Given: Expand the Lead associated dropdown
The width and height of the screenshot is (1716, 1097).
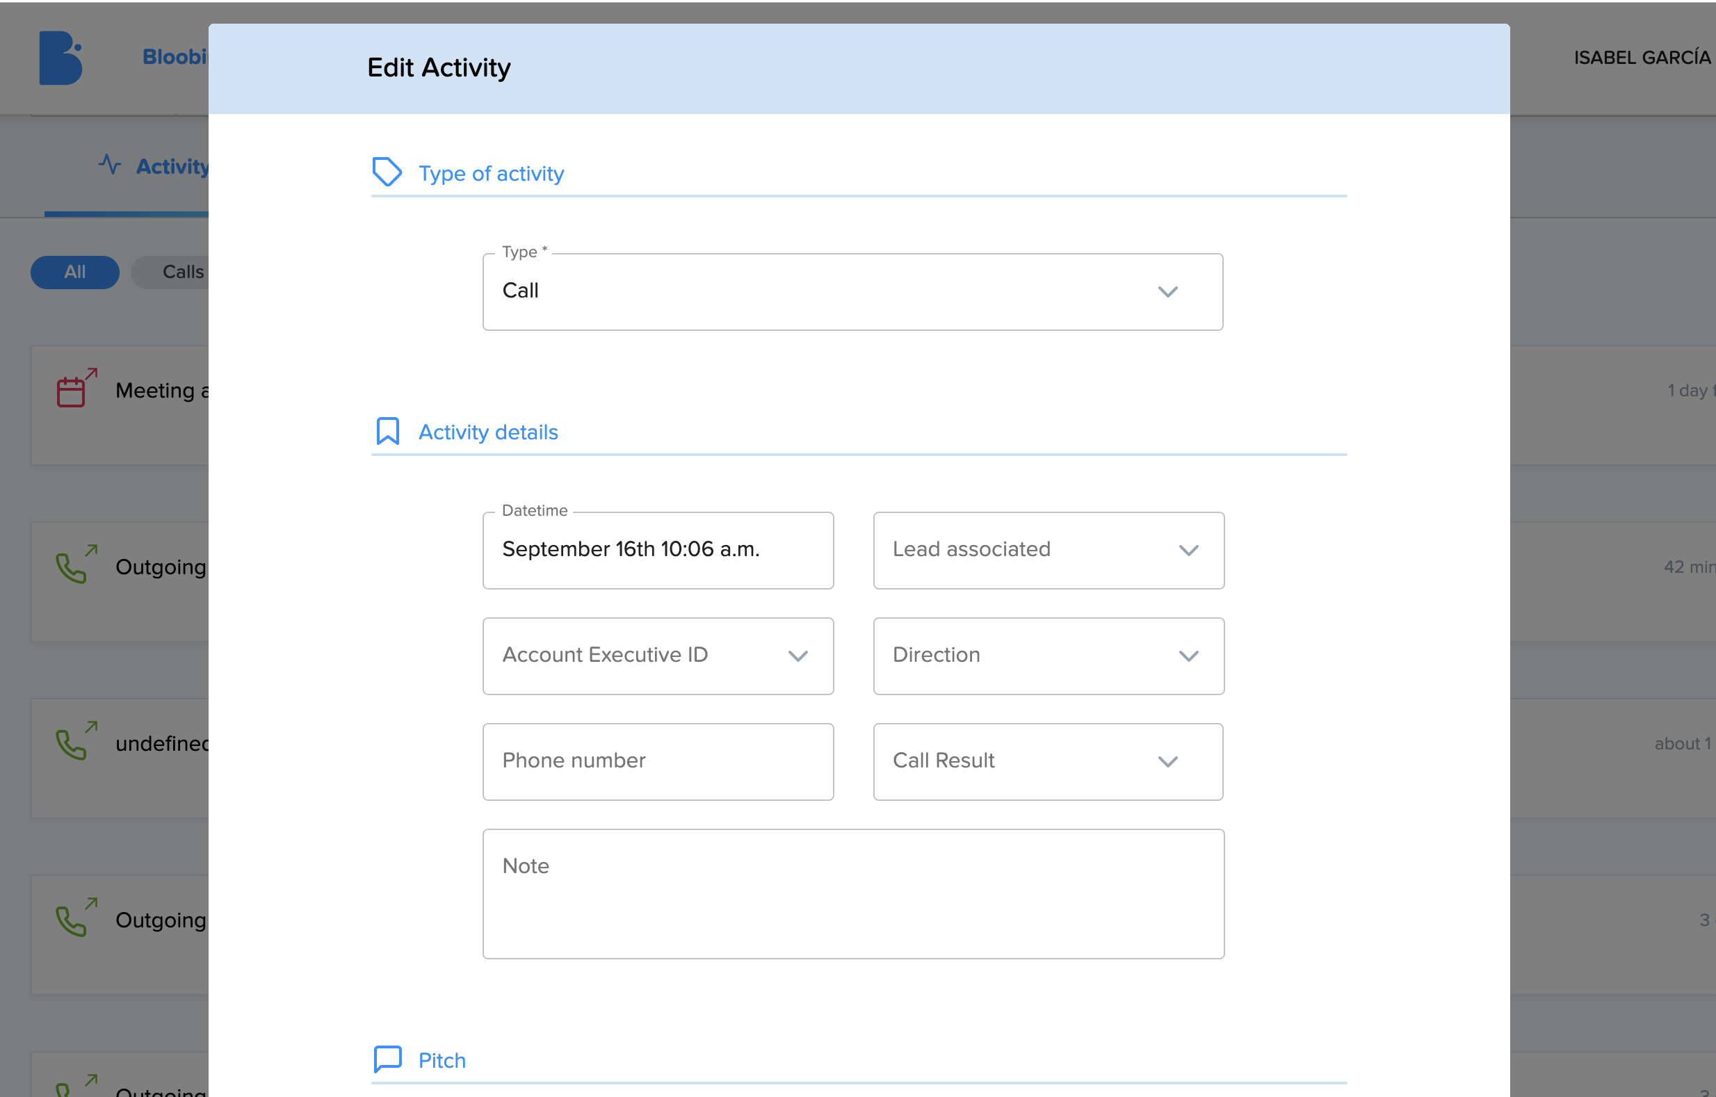Looking at the screenshot, I should 1049,550.
